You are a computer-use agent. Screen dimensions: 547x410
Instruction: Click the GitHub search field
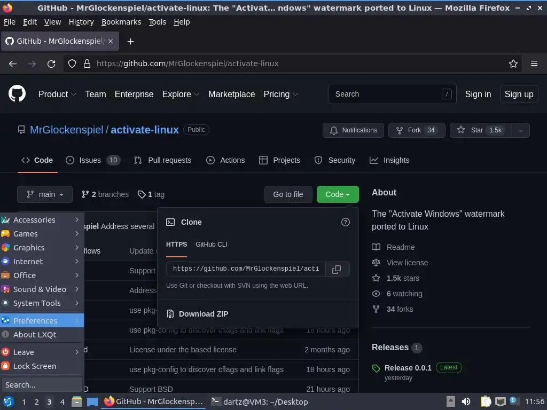(392, 94)
